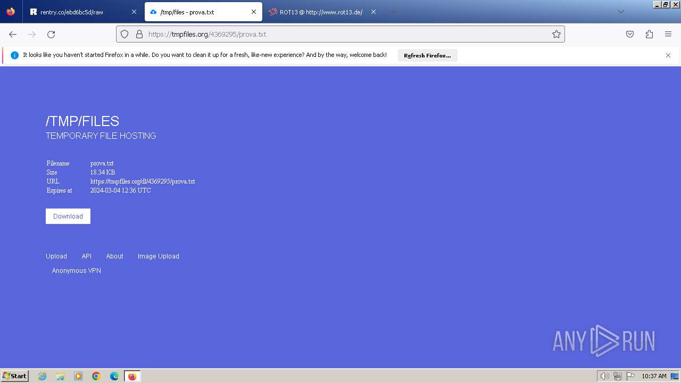Screen dimensions: 681x383
Task: Minimize the Firefox window
Action: 658,4
